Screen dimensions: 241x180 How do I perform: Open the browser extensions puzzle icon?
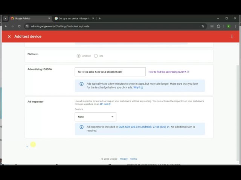(219, 26)
